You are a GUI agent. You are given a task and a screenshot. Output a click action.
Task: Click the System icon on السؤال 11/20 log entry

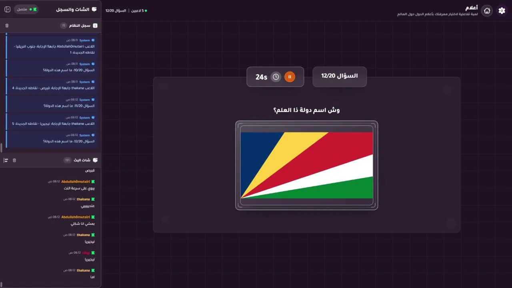click(x=93, y=100)
